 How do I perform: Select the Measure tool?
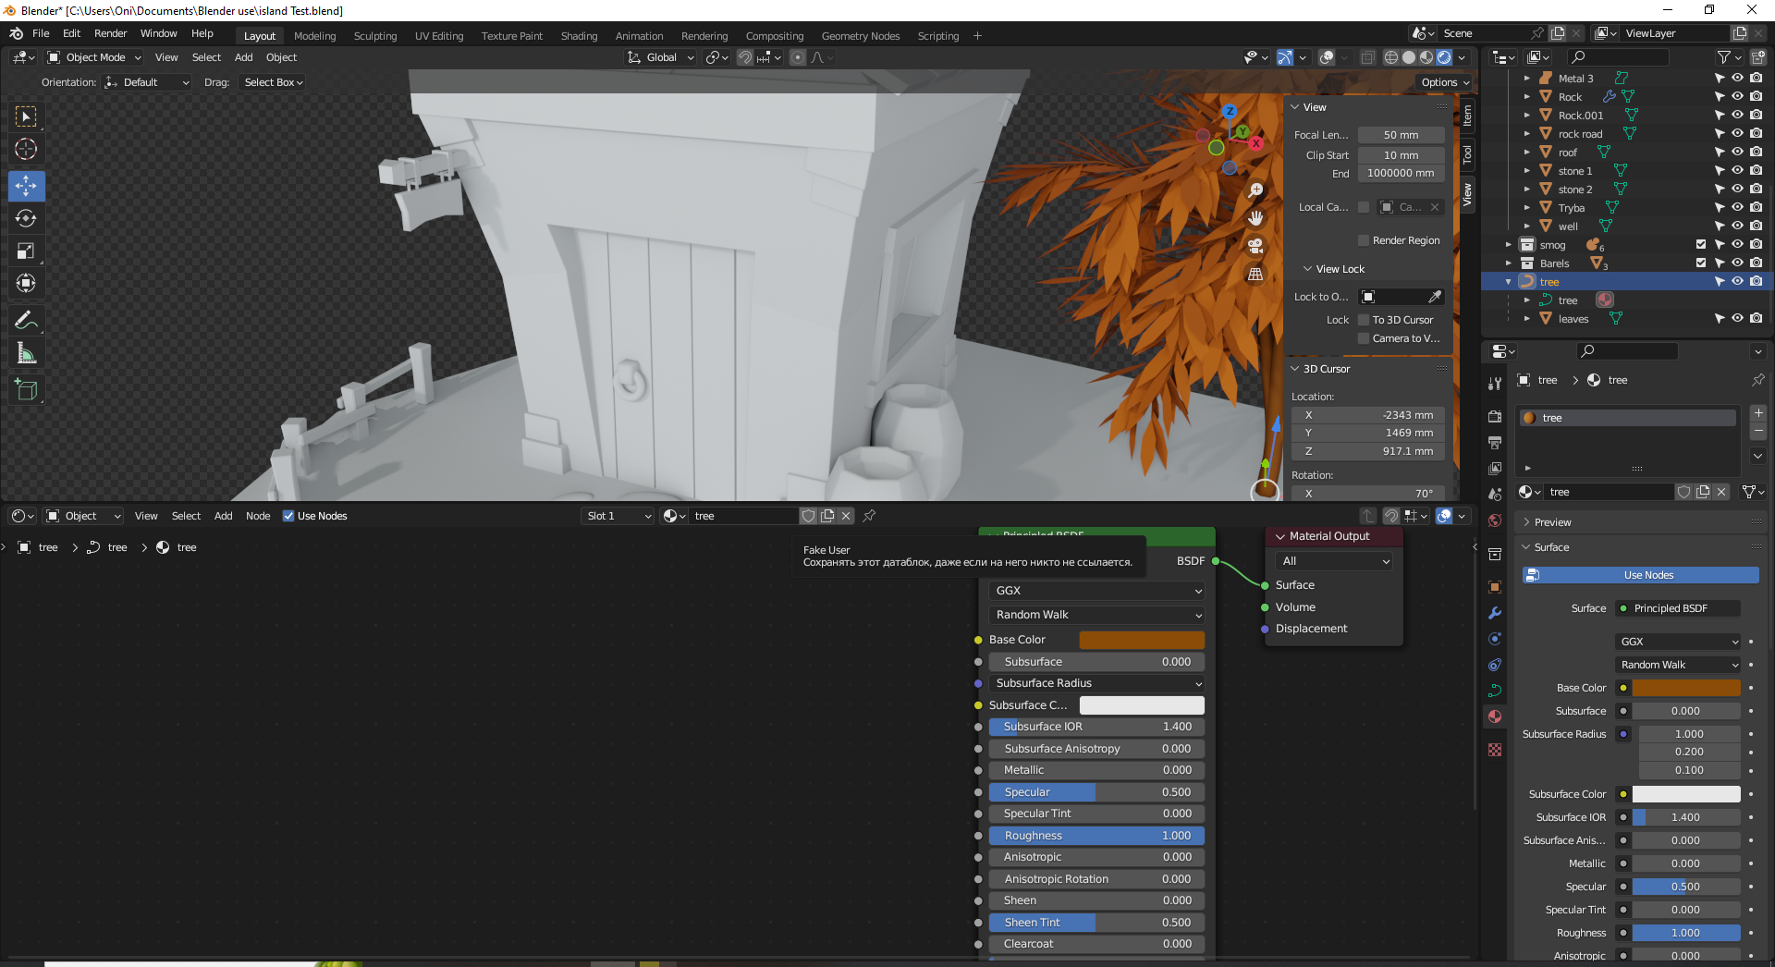pyautogui.click(x=26, y=352)
